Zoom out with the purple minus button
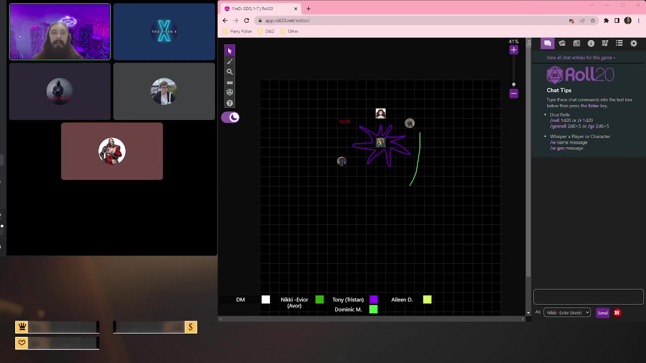The image size is (646, 363). pos(514,93)
